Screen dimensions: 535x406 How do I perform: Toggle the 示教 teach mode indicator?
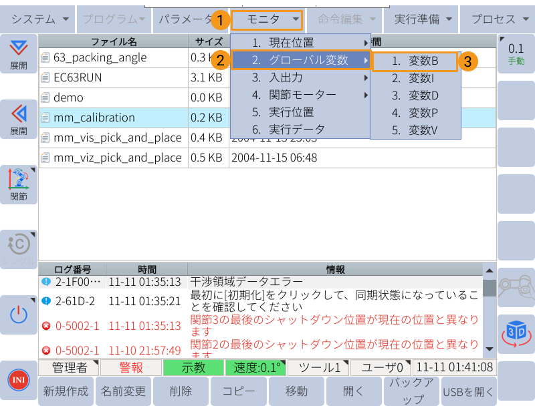193,367
